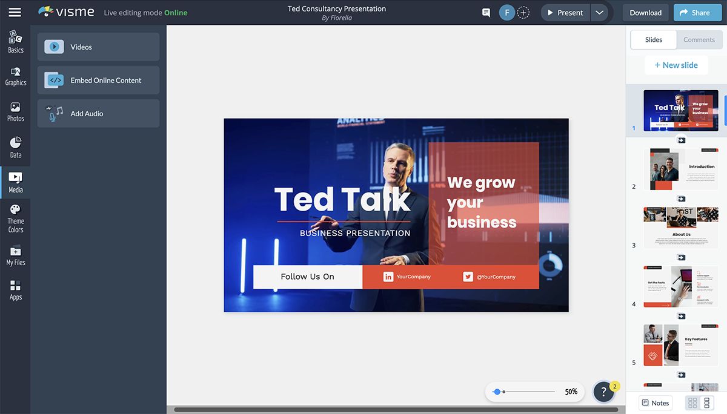
Task: Select the Slides tab
Action: 654,40
